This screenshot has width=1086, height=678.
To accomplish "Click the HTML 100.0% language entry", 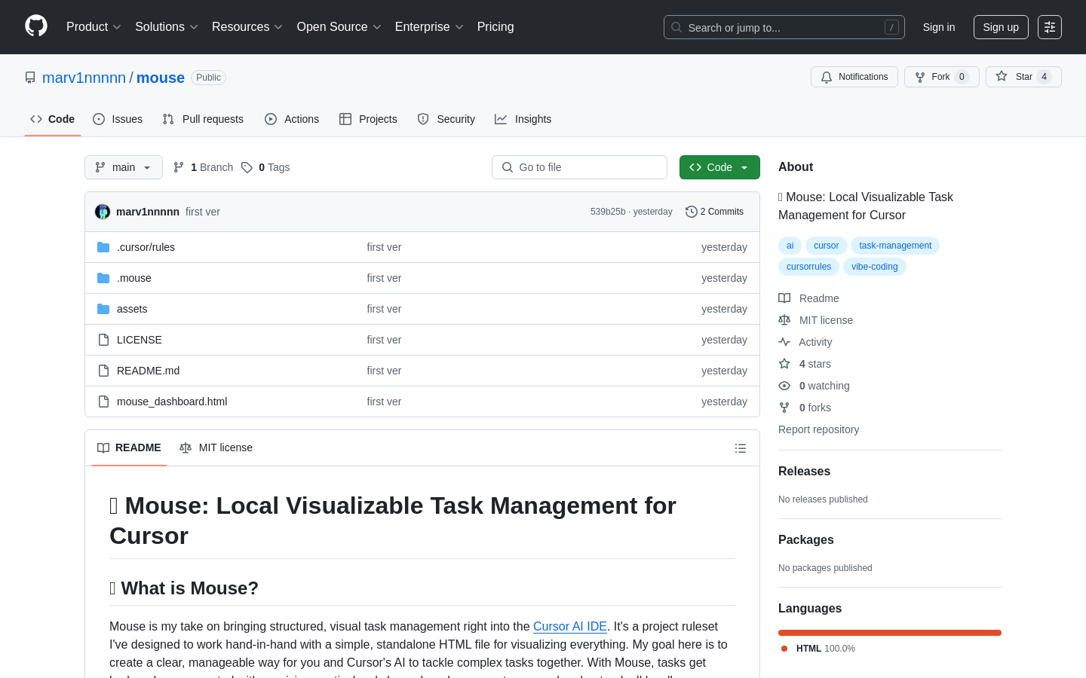I will 818,649.
